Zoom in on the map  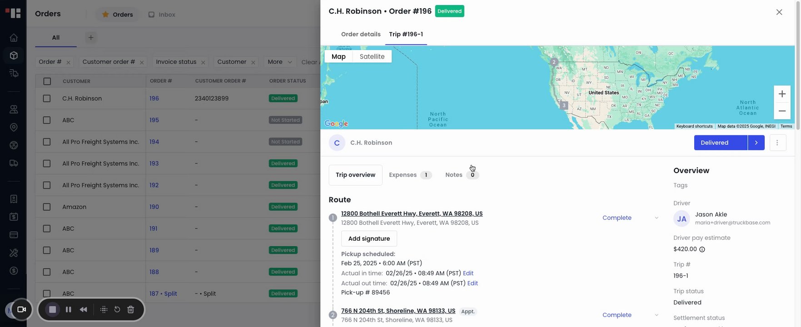coord(782,94)
